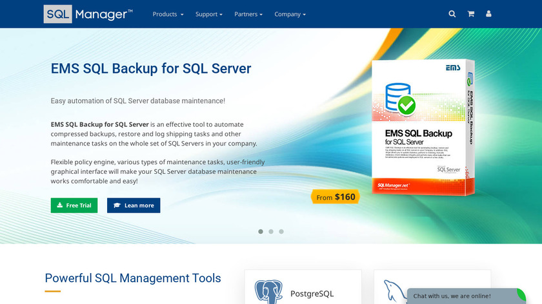Click the PostgreSQL elephant icon
Image resolution: width=542 pixels, height=304 pixels.
(268, 292)
